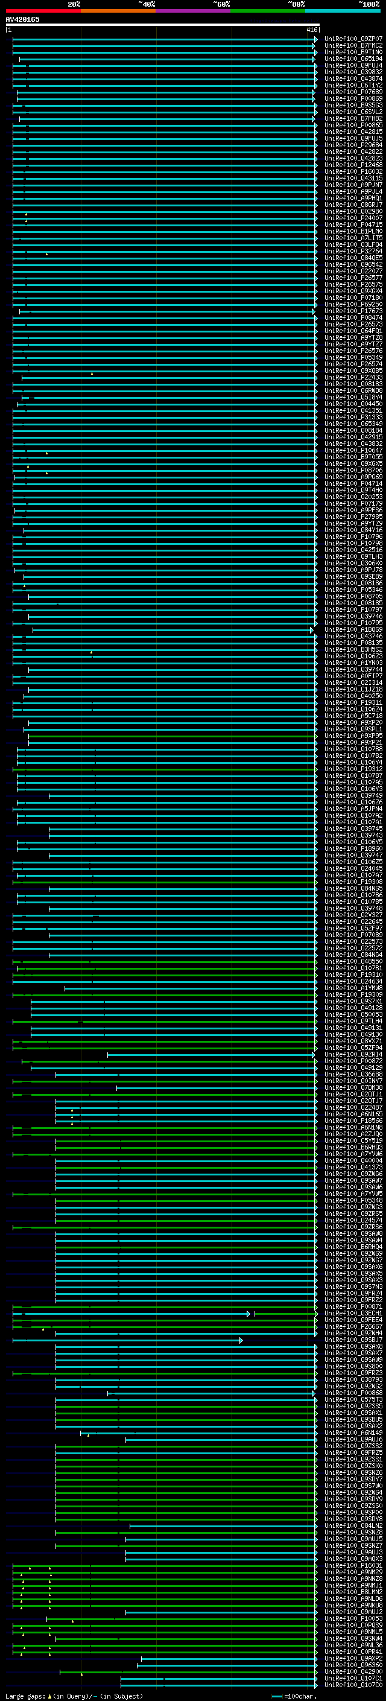Select the green ~80% identity legend segment
The height and width of the screenshot is (1701, 386).
268,11
